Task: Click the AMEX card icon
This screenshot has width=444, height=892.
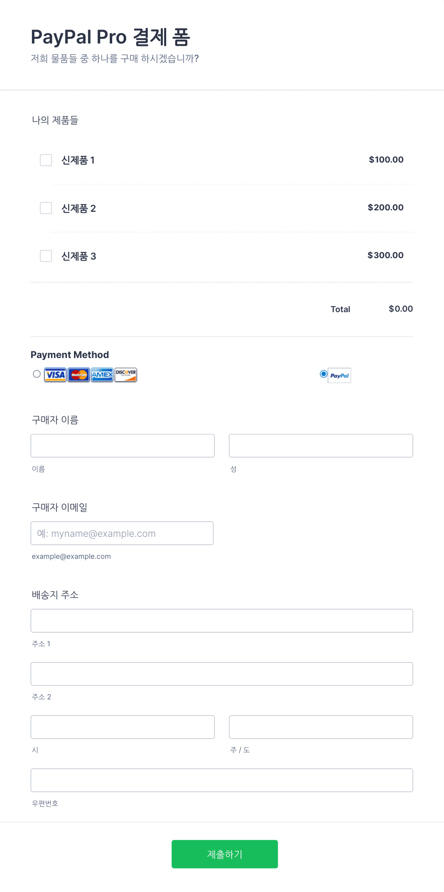Action: (102, 375)
